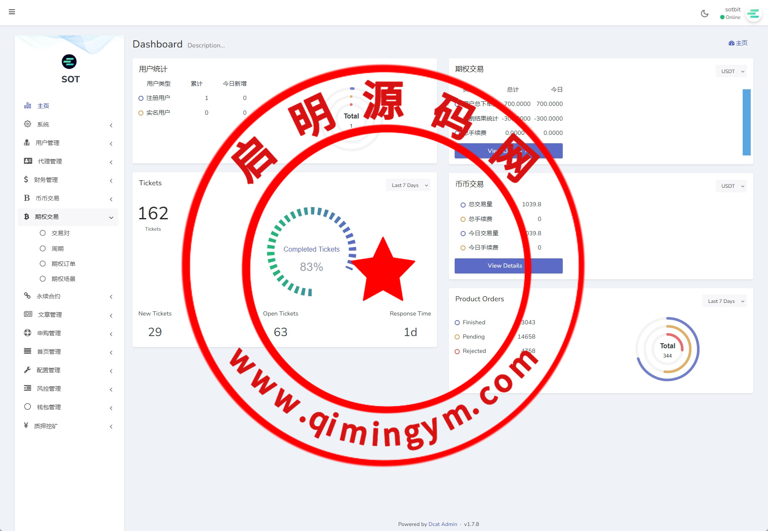Screen dimensions: 768x531
Task: Expand the 永续合约 sidebar menu
Action: [x=111, y=297]
